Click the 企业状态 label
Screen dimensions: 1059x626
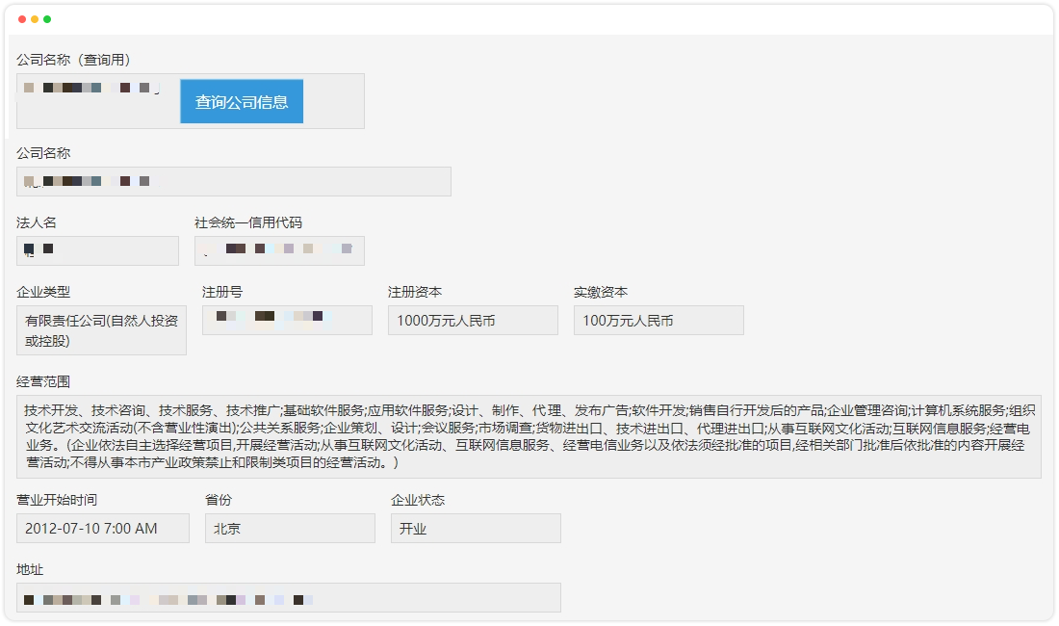pyautogui.click(x=418, y=500)
